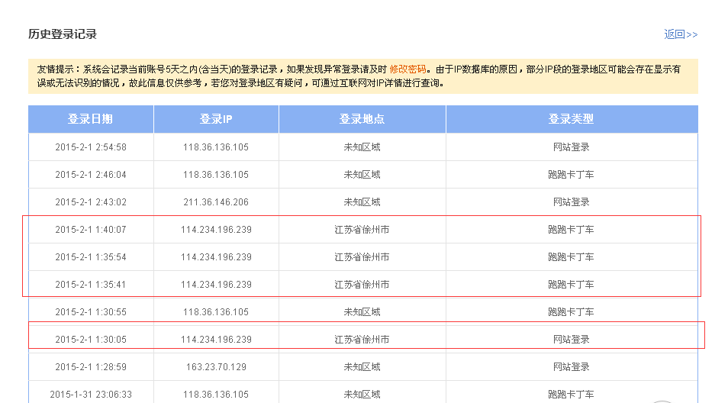Click date cell 2015-2-1 2:46:04
Screen dimensions: 728x403
91,175
